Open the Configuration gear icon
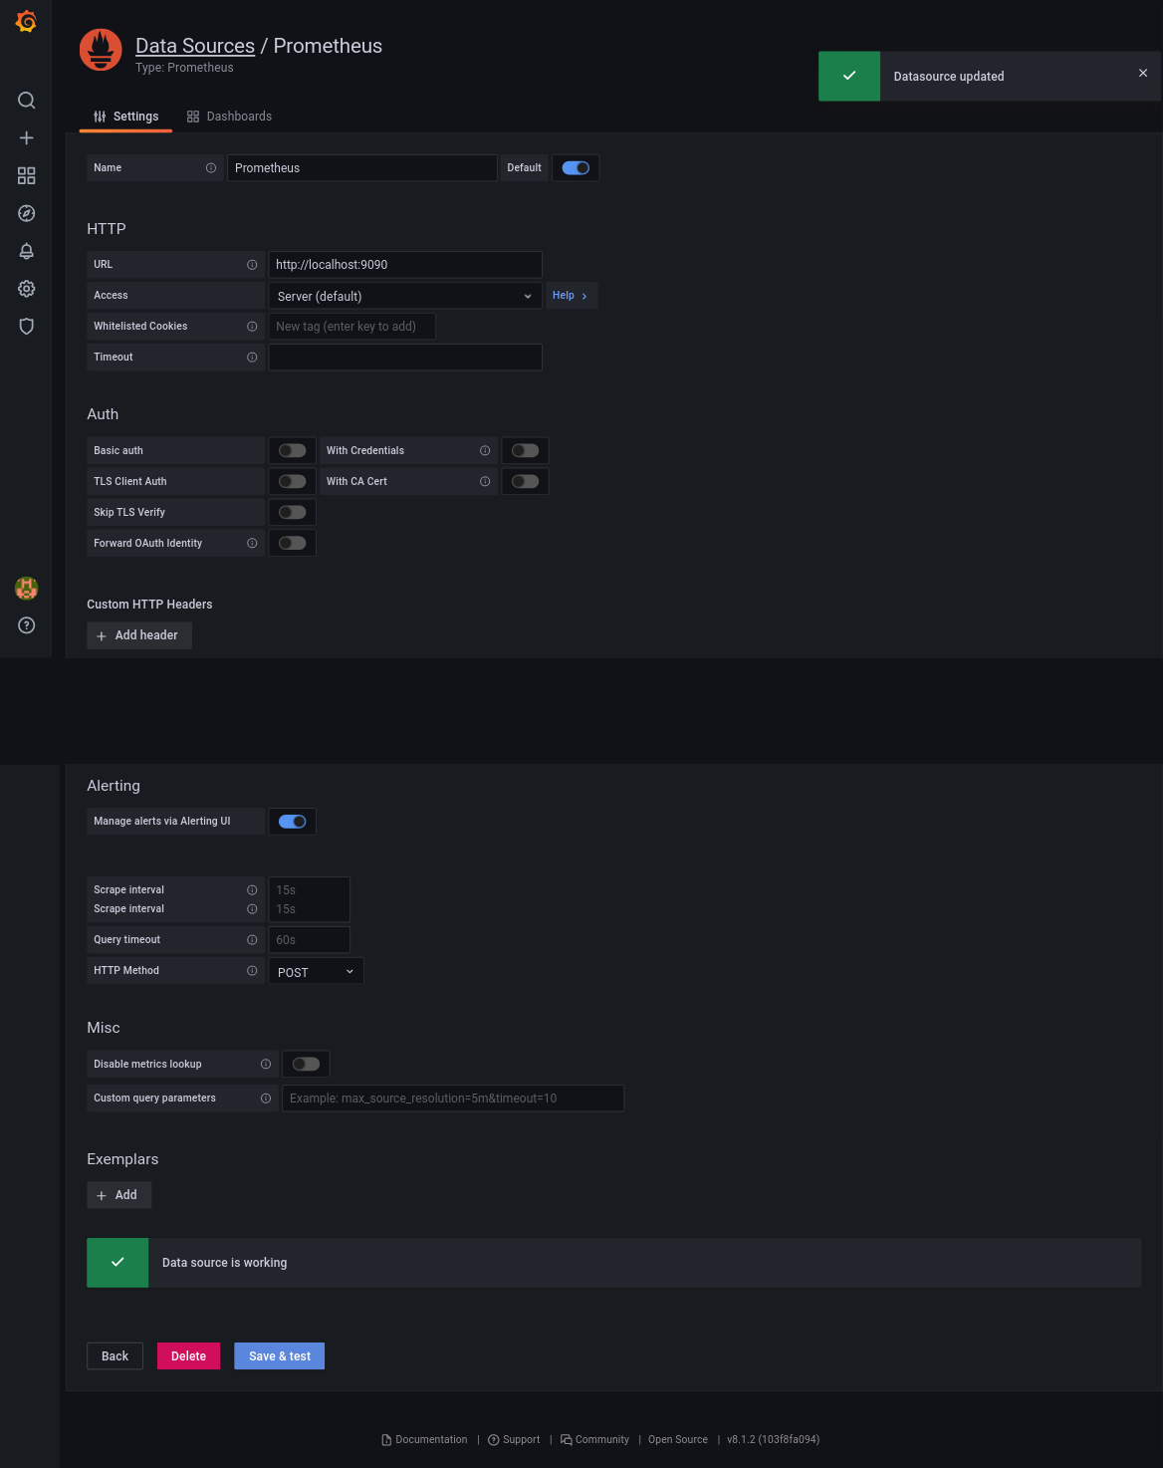Image resolution: width=1163 pixels, height=1468 pixels. pyautogui.click(x=27, y=289)
